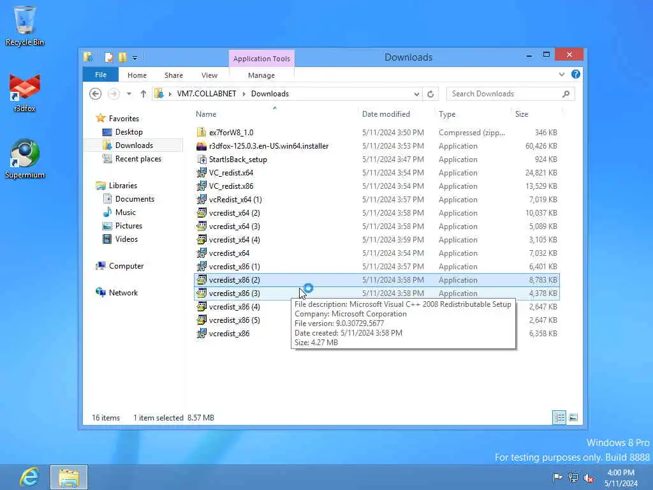Click the Properties quick access toolbar icon

click(108, 57)
